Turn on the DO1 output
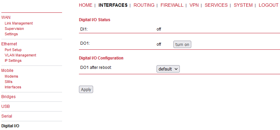 [182, 44]
